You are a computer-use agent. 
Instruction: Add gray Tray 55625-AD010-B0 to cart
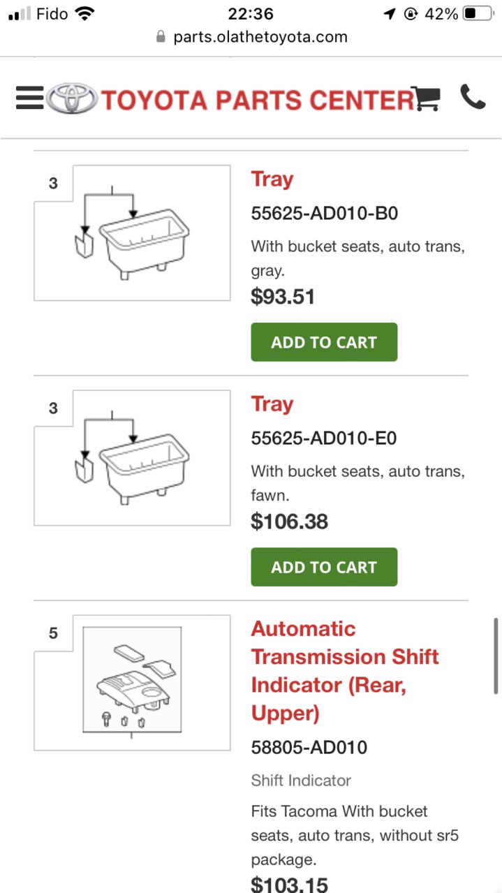tap(324, 342)
